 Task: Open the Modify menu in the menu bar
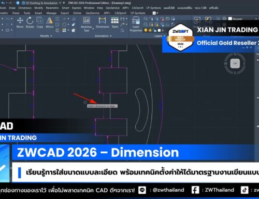(x=38, y=8)
